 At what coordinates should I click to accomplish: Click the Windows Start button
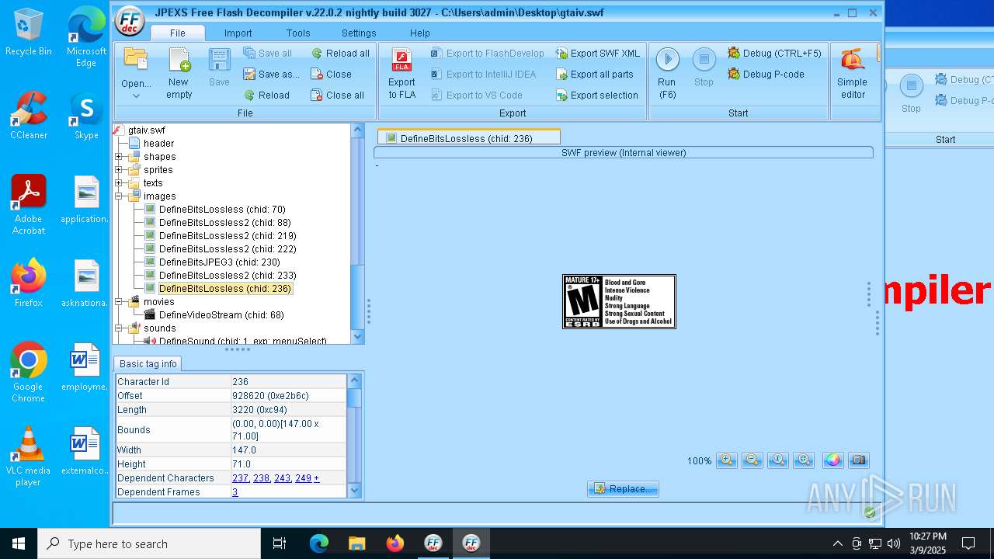[19, 543]
